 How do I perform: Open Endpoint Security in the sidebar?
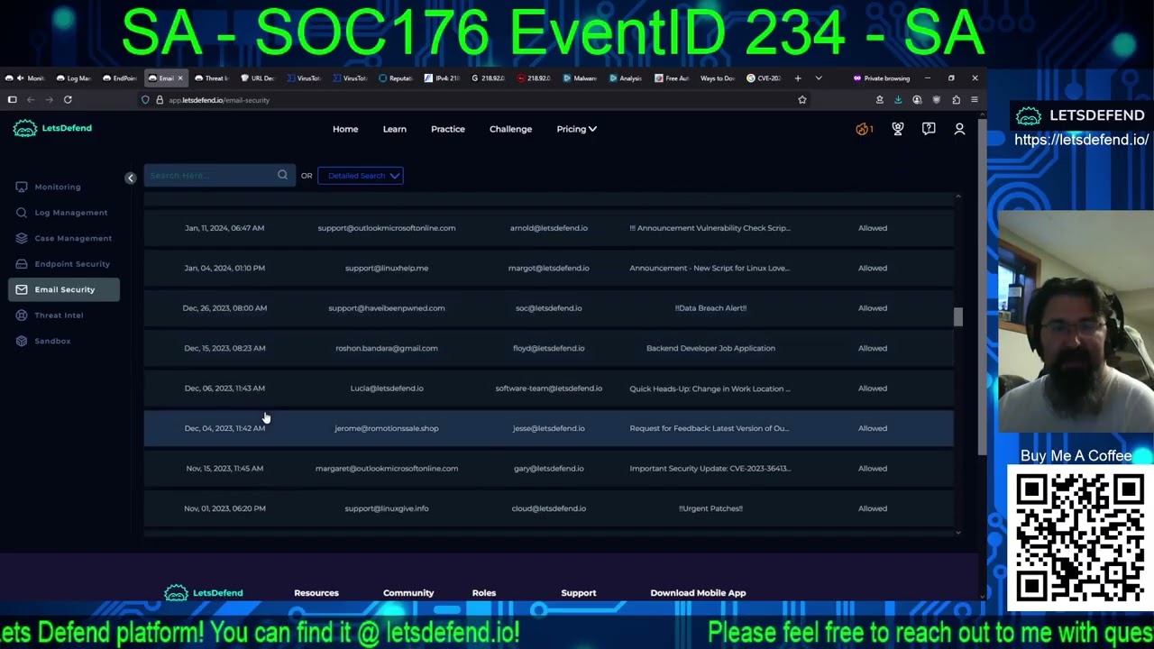[71, 264]
